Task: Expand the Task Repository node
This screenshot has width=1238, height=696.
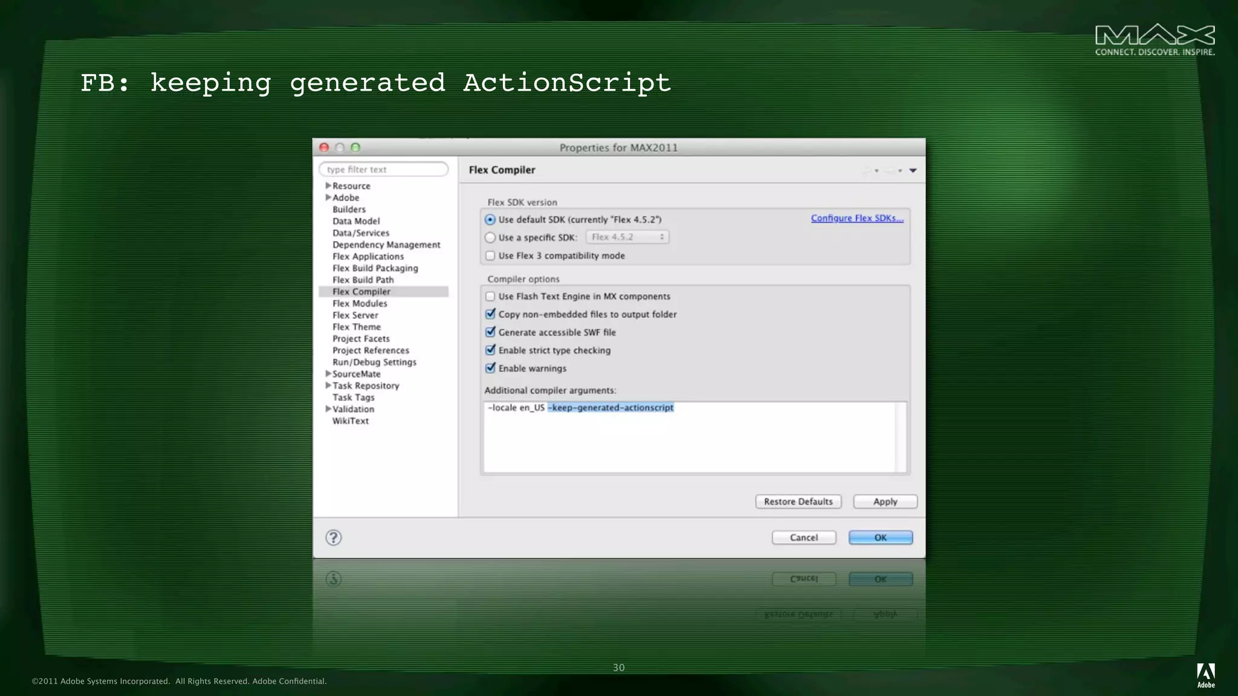Action: pos(328,385)
